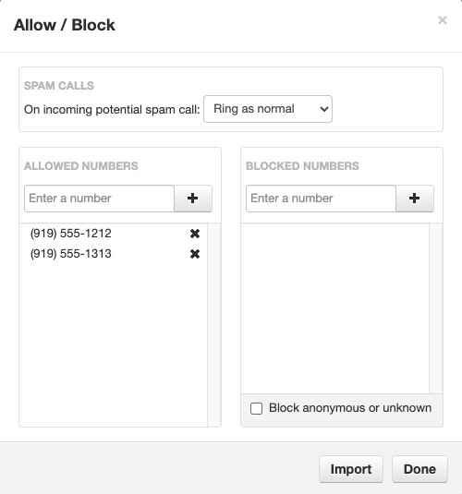This screenshot has height=494, width=462.
Task: Click the Done button
Action: pos(419,469)
